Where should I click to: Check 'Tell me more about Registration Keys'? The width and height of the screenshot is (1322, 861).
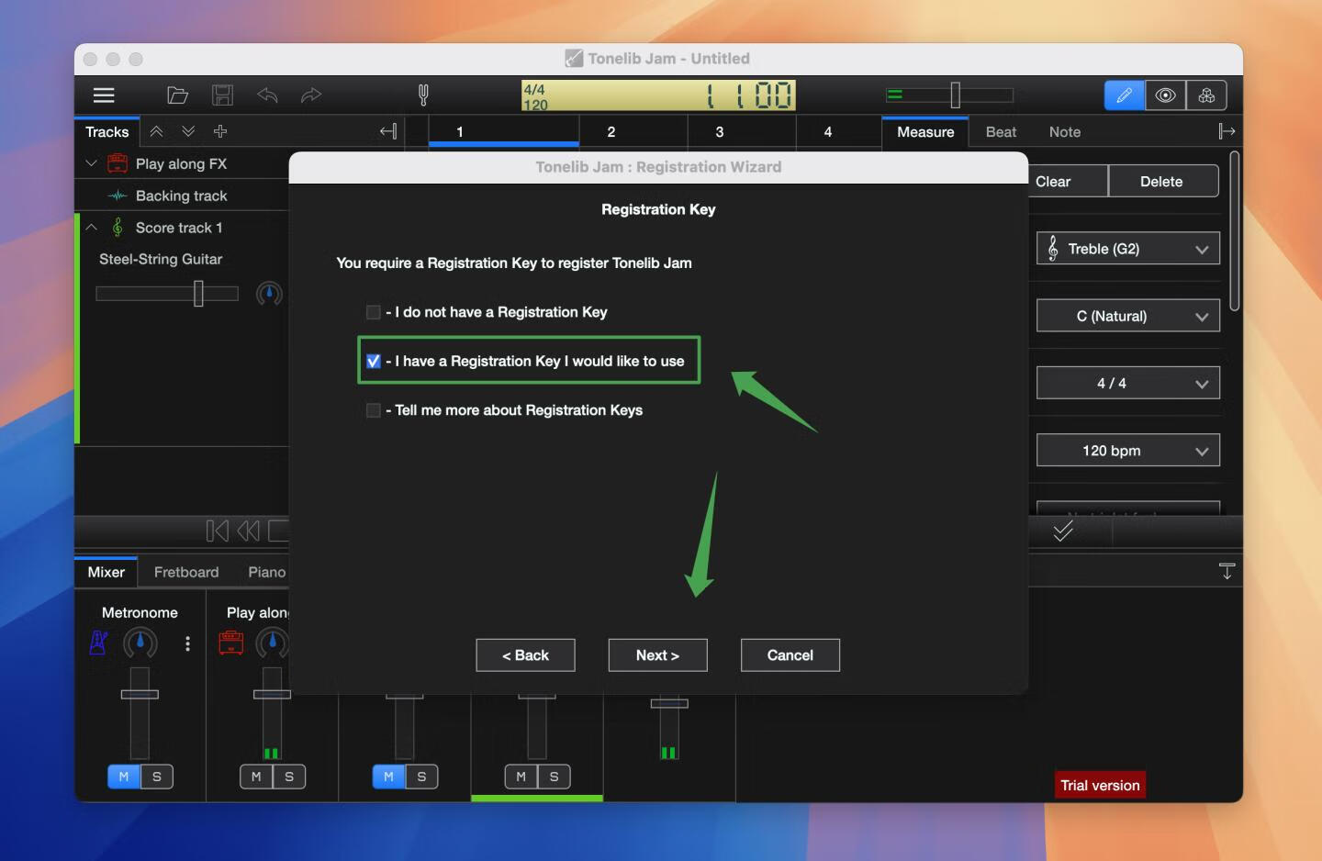373,410
